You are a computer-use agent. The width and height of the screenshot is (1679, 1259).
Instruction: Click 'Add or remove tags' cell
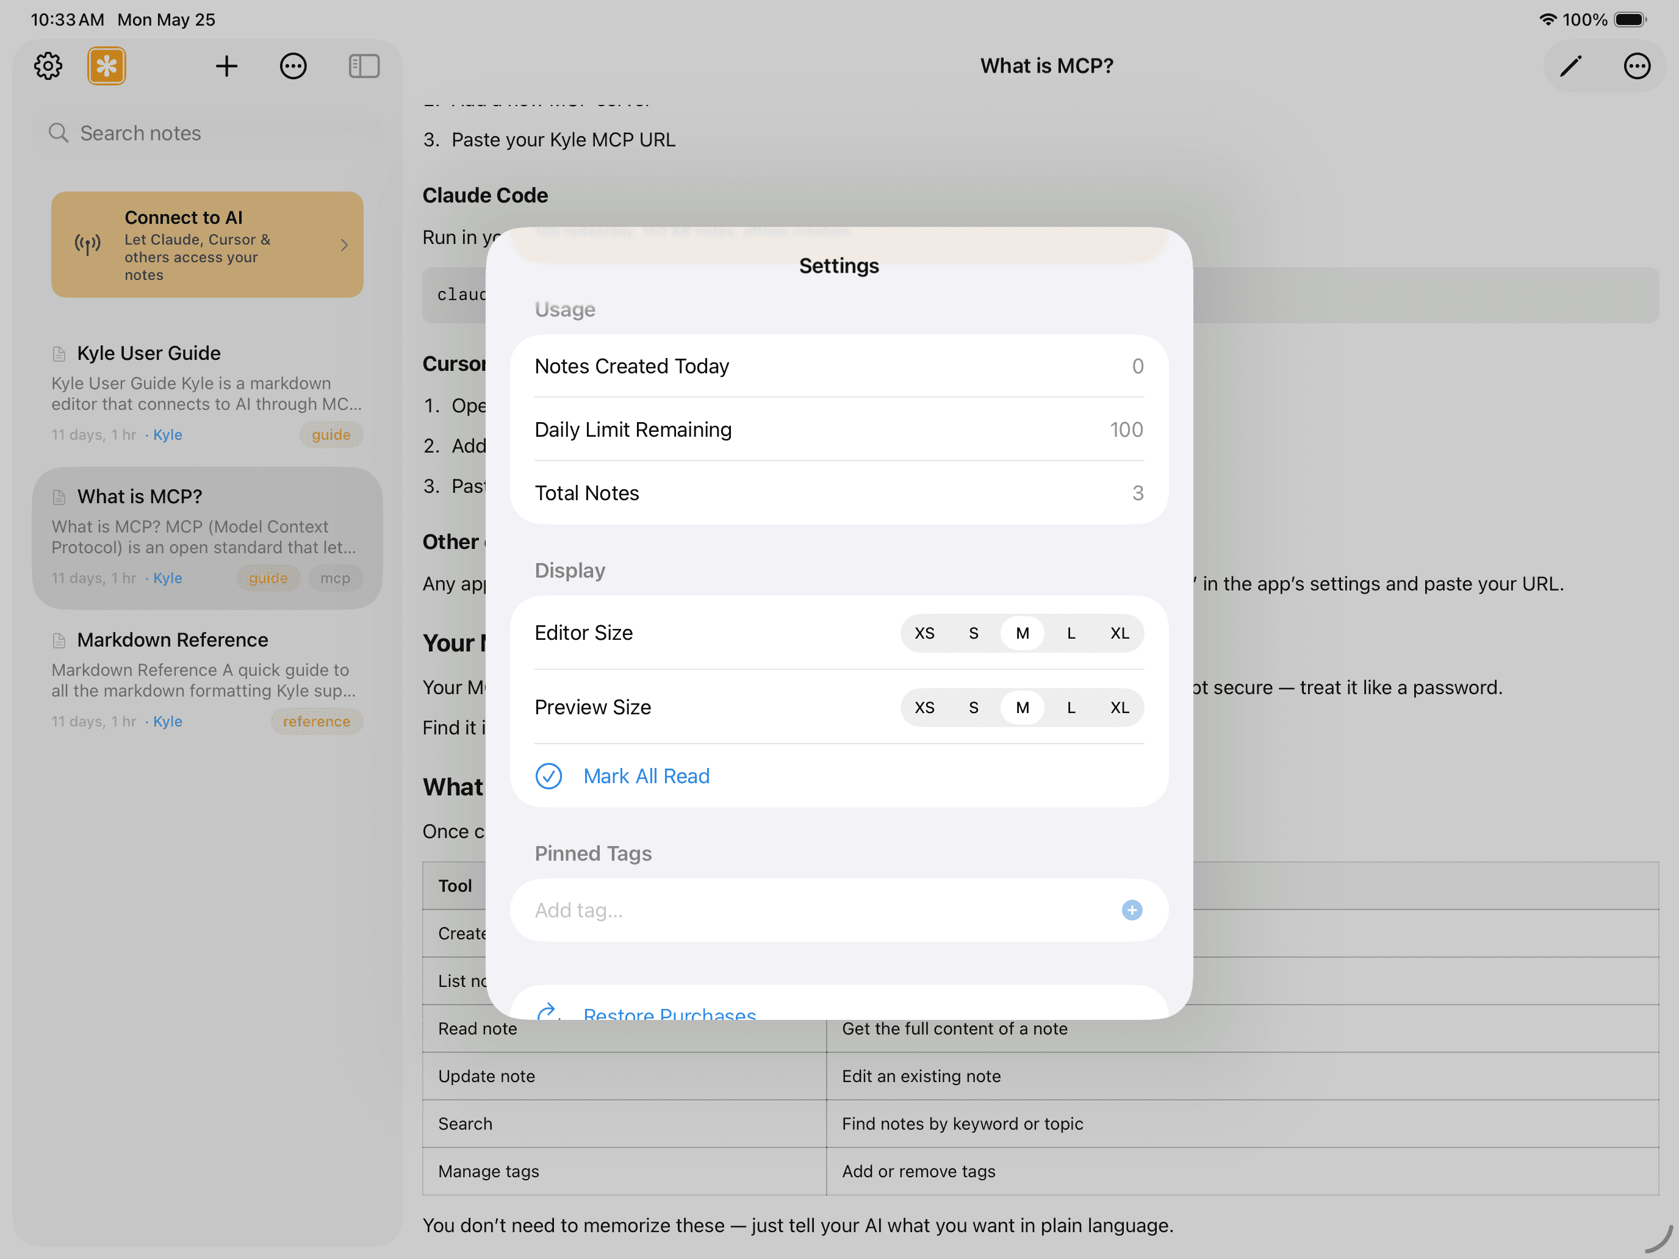coord(1243,1171)
